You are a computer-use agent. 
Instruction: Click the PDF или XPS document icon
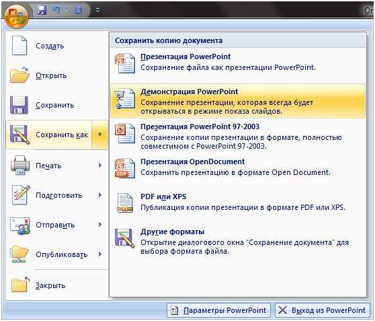pos(124,203)
